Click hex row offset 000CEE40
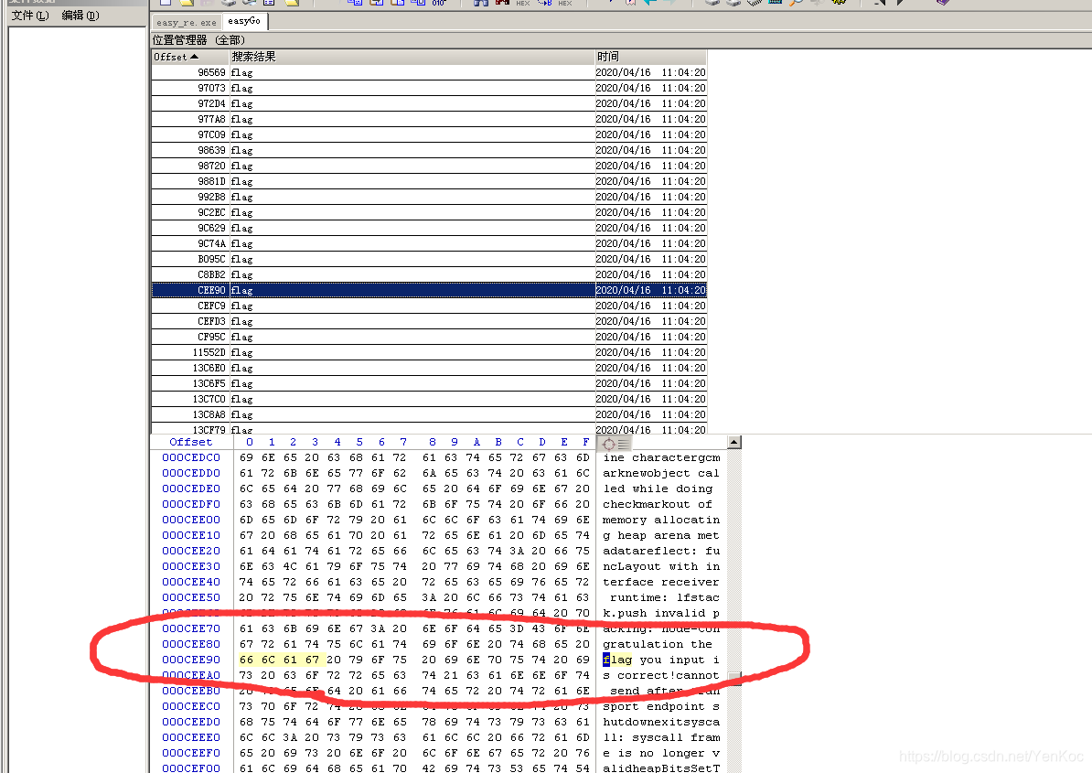1092x773 pixels. point(191,582)
